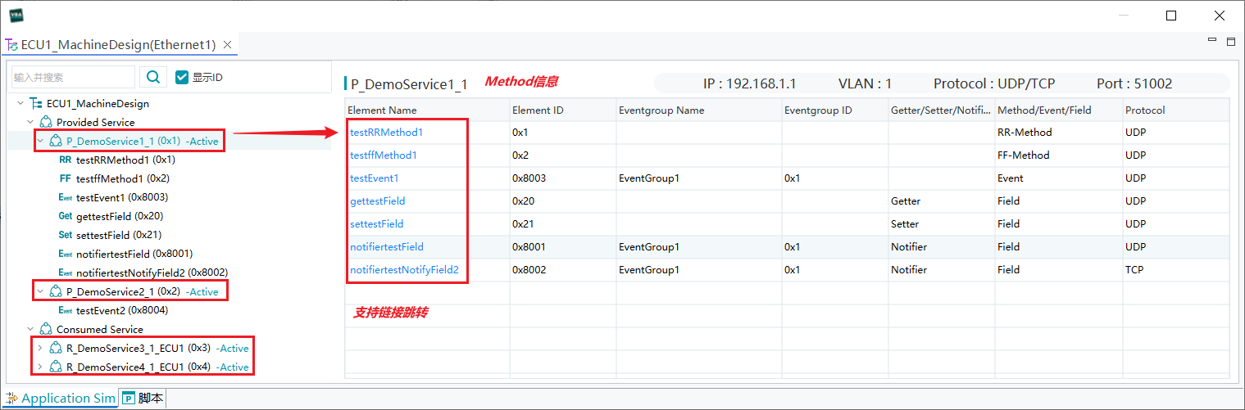1245x410 pixels.
Task: Click the Get icon of gettestField
Action: (66, 216)
